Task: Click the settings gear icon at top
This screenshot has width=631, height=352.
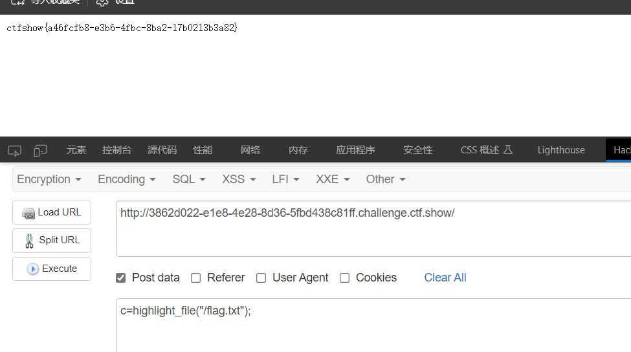Action: [x=102, y=2]
